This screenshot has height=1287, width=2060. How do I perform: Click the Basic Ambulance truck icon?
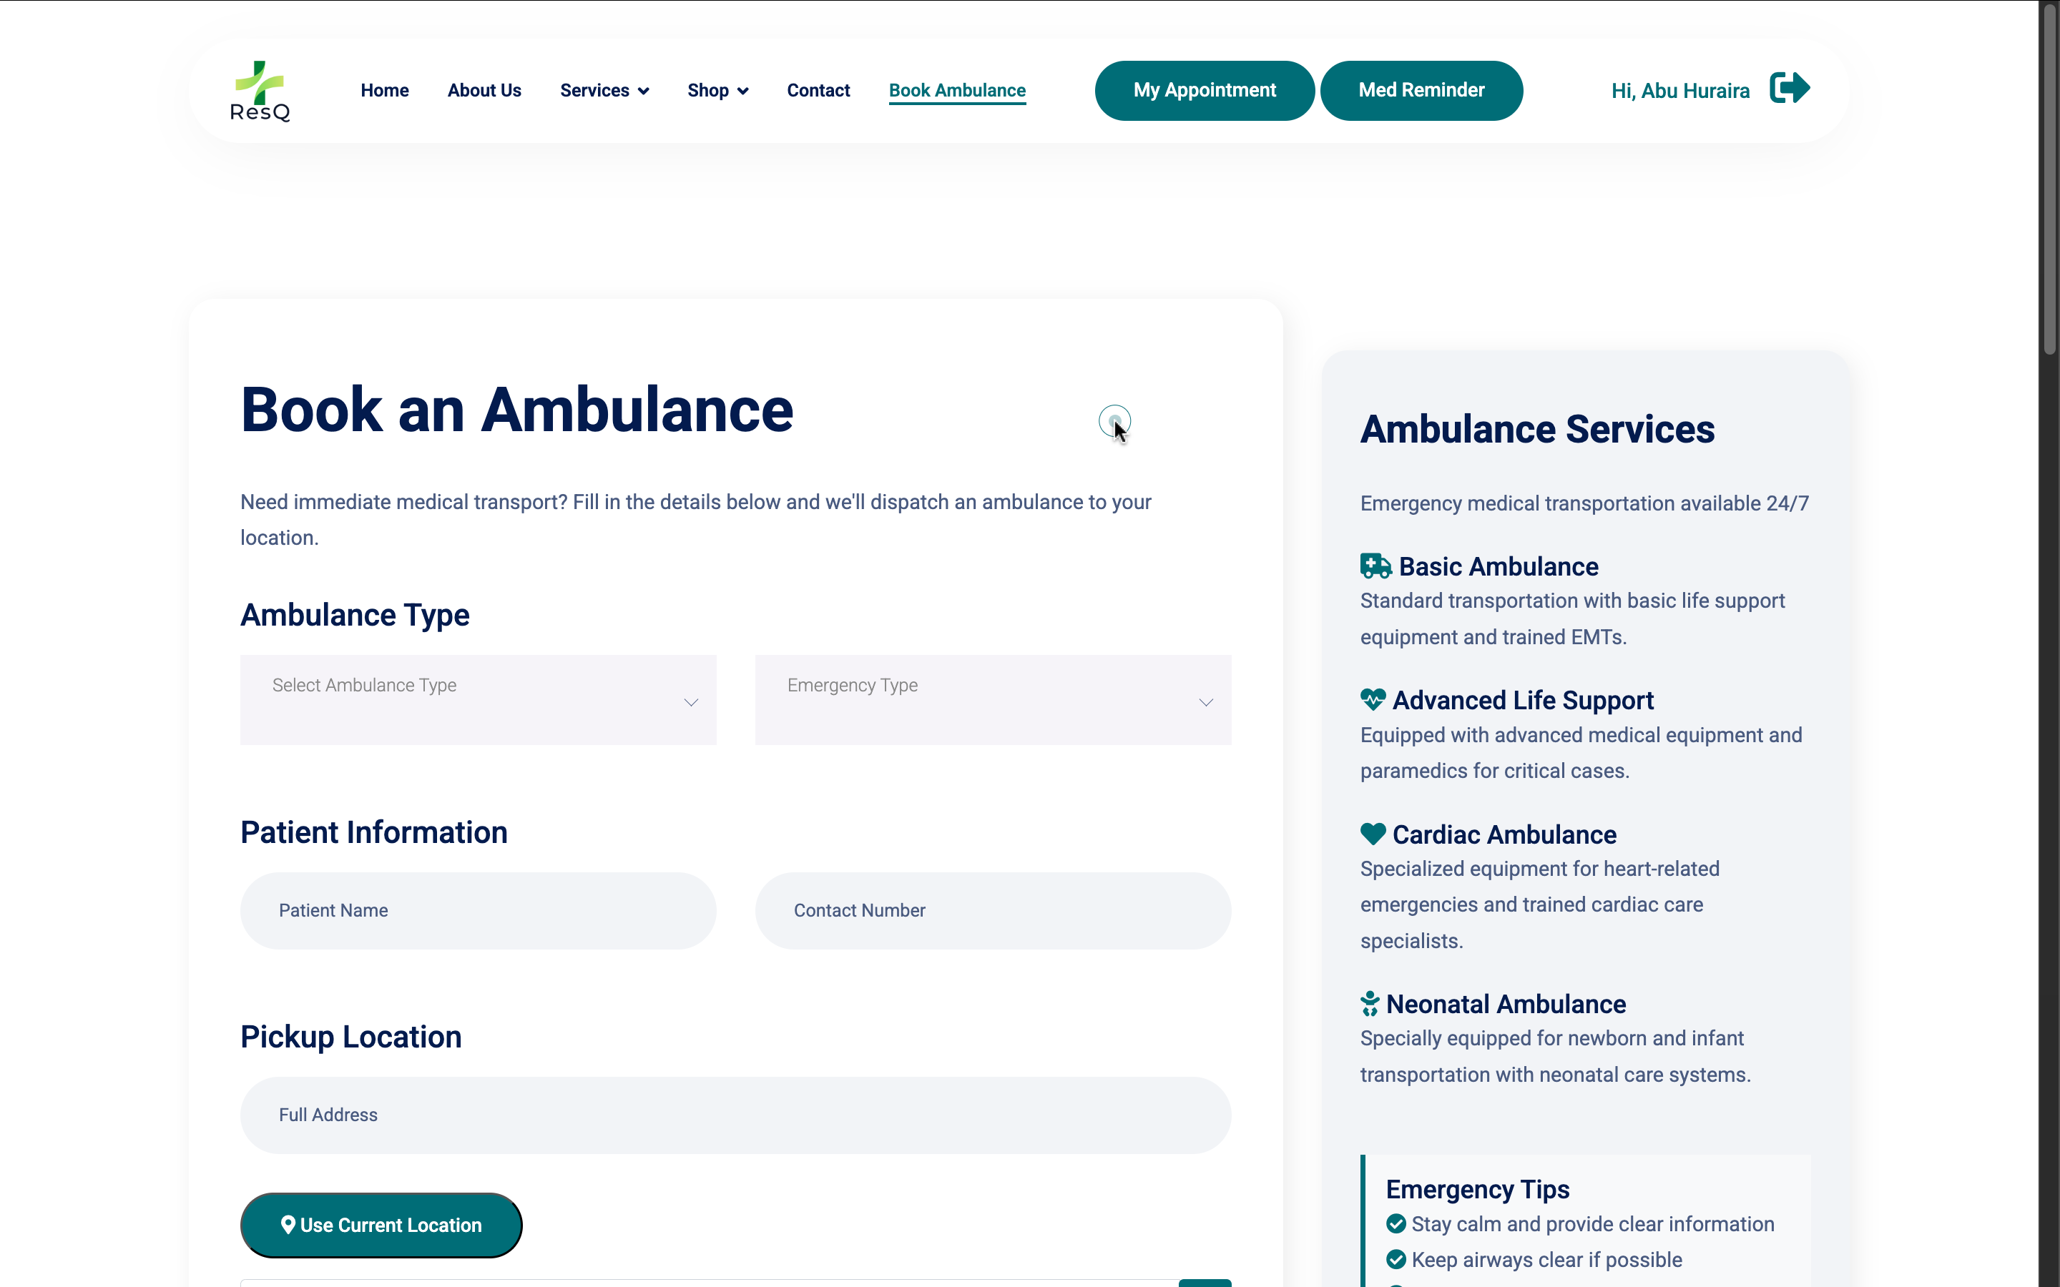click(x=1375, y=566)
